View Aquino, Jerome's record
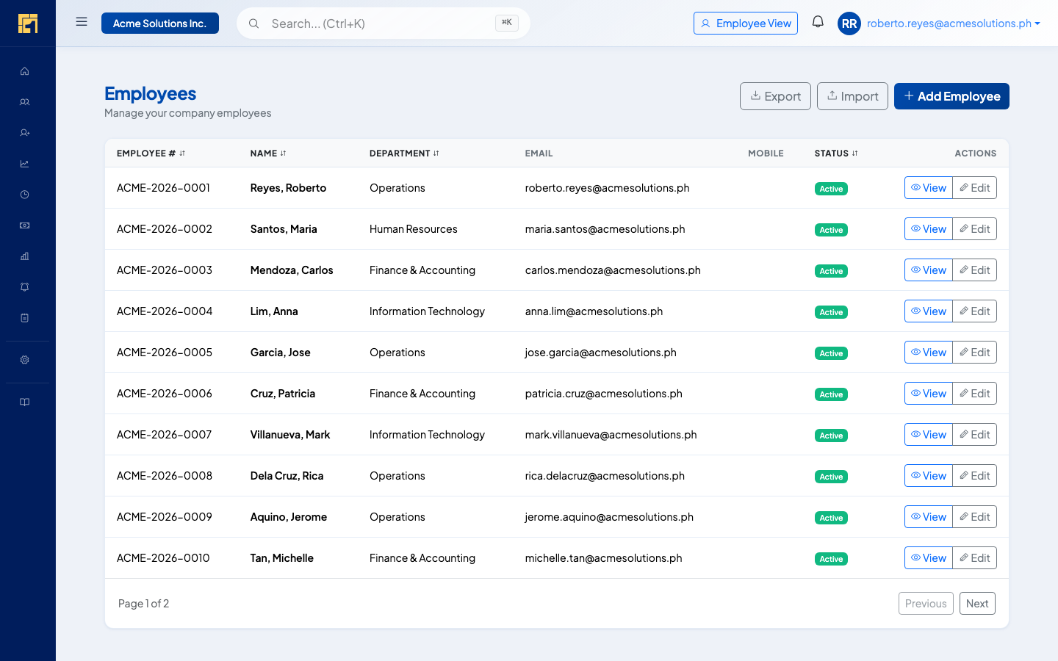1058x661 pixels. click(x=929, y=517)
